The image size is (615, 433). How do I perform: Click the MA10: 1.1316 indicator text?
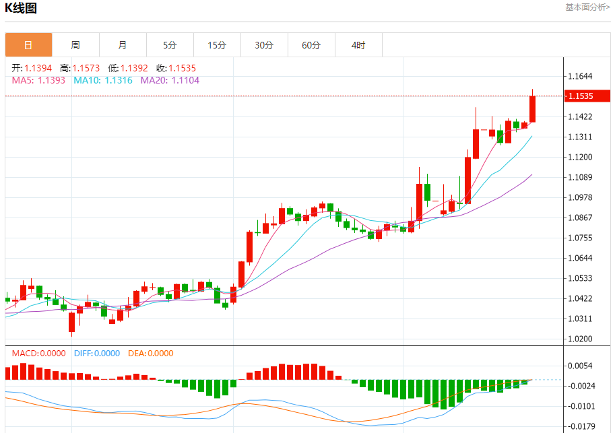(103, 80)
